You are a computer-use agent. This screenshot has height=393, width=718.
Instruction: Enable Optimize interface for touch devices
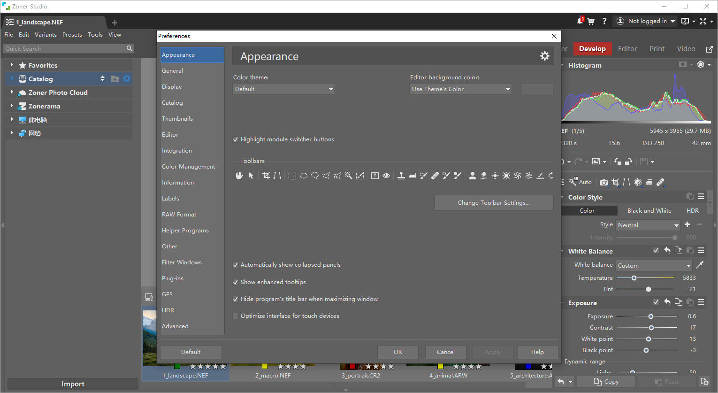tap(236, 316)
